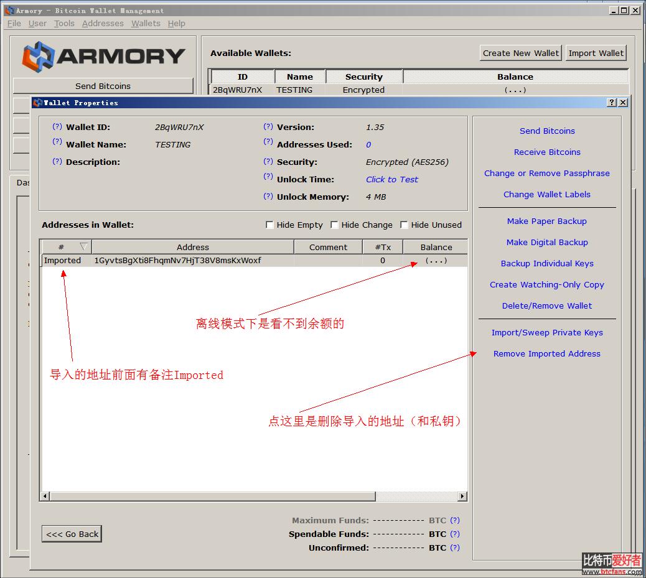Click the help icon next to Spendable Funds
The image size is (646, 578).
coord(455,534)
